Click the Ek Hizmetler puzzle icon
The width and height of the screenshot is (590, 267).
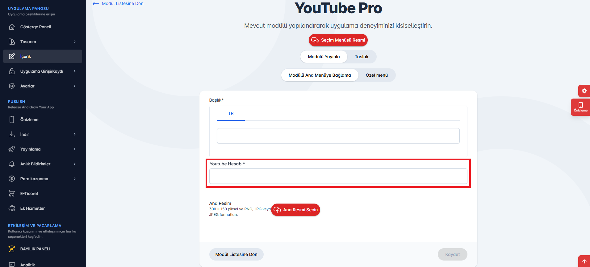click(x=12, y=208)
